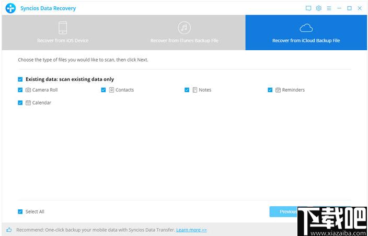Click the Reminders icon

click(x=278, y=90)
